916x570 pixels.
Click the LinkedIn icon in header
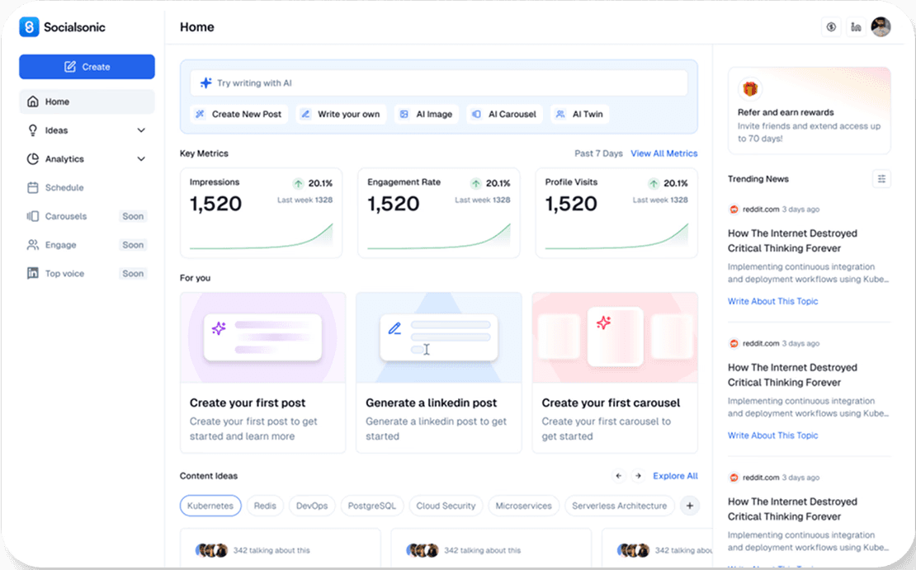[856, 27]
